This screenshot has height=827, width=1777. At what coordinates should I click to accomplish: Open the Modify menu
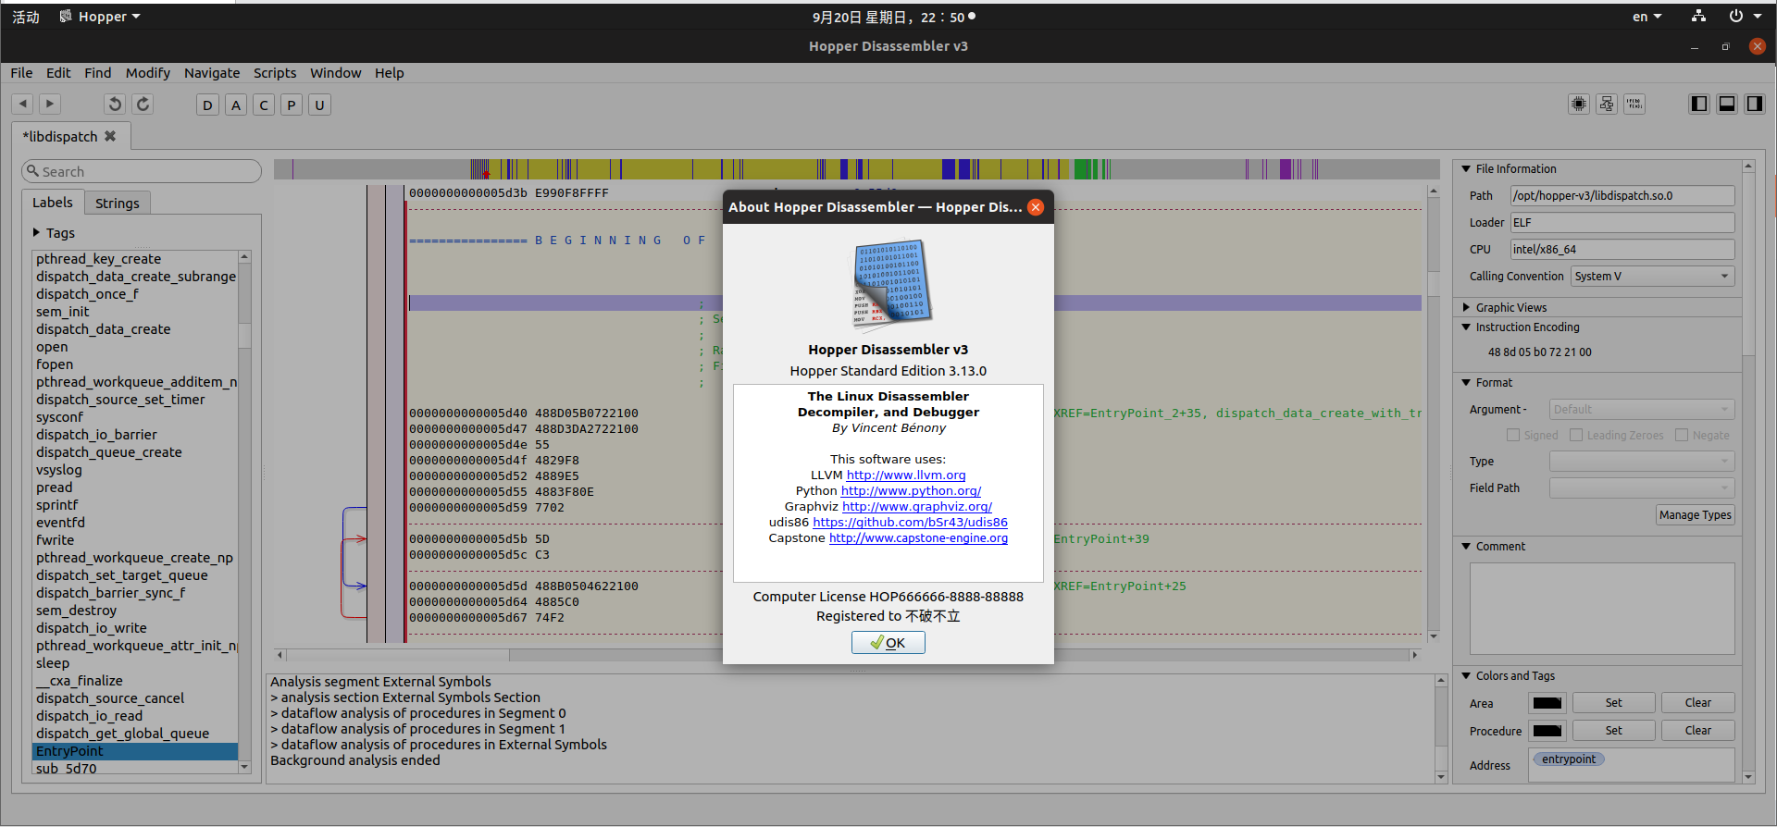point(148,73)
